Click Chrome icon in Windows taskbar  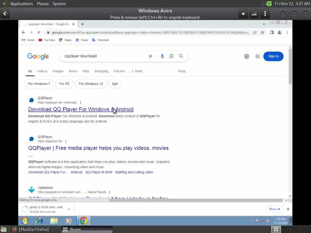[84, 221]
